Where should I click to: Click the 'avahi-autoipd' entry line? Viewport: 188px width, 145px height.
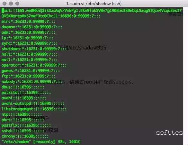point(33,104)
